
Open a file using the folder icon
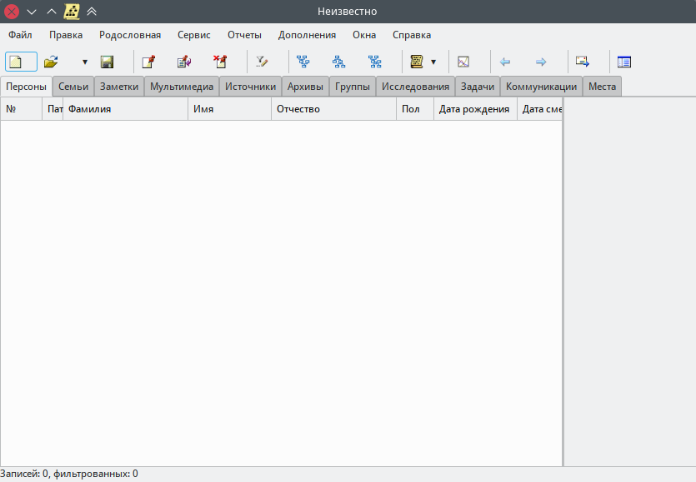point(52,62)
